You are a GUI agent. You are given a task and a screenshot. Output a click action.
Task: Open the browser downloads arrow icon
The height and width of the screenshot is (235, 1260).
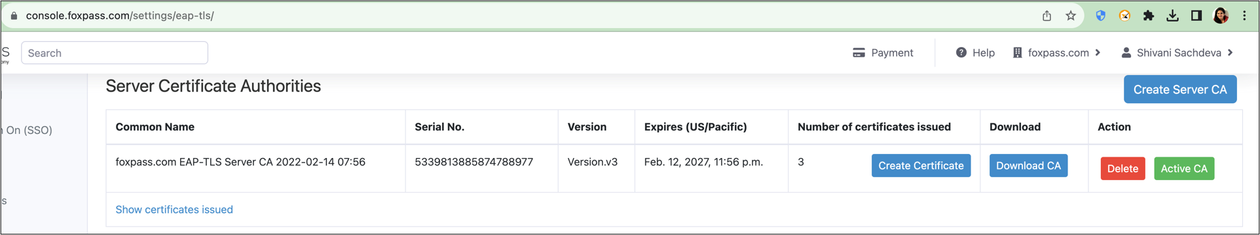click(1172, 16)
